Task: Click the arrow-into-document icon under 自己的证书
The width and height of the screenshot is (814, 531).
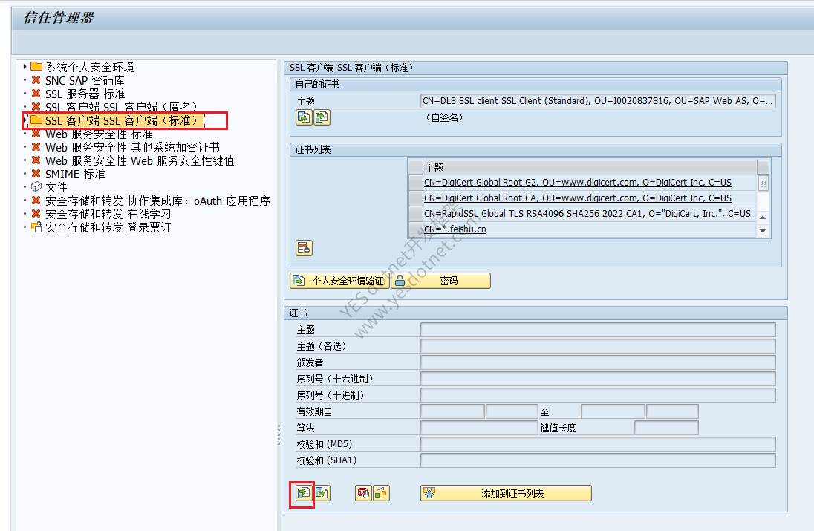Action: (322, 117)
